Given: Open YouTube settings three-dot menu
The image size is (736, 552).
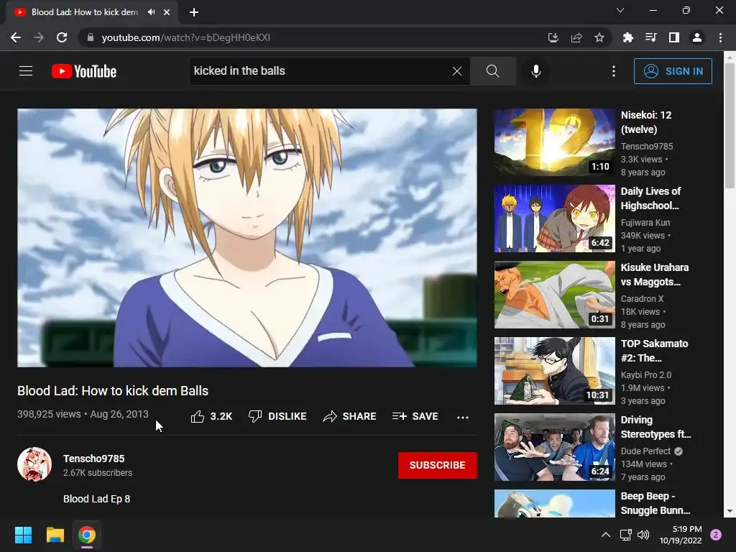Looking at the screenshot, I should (614, 71).
